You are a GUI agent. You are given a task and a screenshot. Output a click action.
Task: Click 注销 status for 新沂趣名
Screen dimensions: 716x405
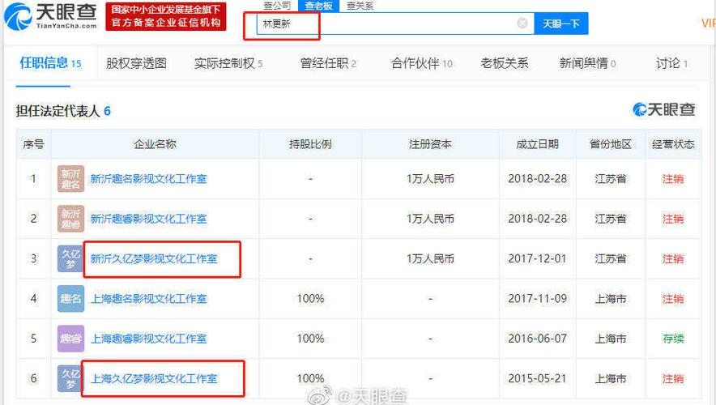point(674,179)
